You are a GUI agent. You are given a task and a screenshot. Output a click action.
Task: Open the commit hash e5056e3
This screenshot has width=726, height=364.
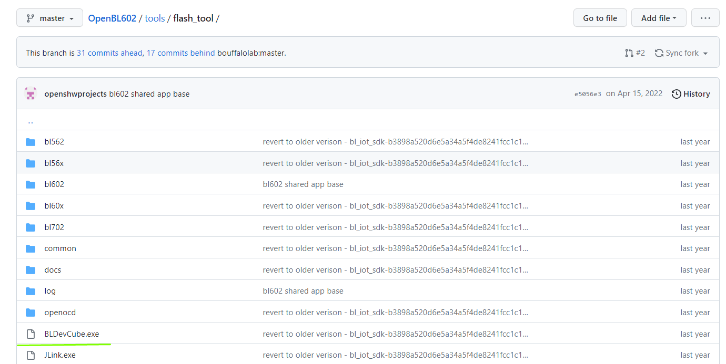pyautogui.click(x=588, y=94)
